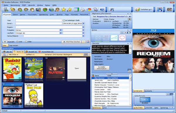Click the 'Tags setzen' tab
Image resolution: width=176 pixels, height=113 pixels.
coord(13,46)
